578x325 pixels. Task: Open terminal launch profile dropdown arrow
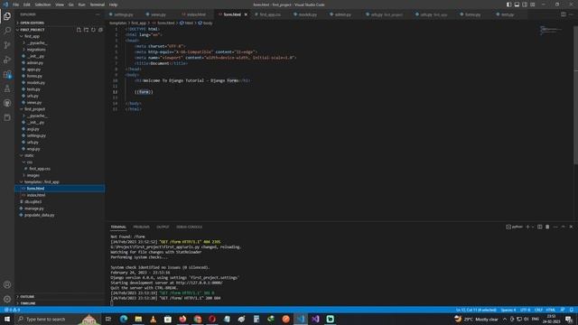click(533, 227)
